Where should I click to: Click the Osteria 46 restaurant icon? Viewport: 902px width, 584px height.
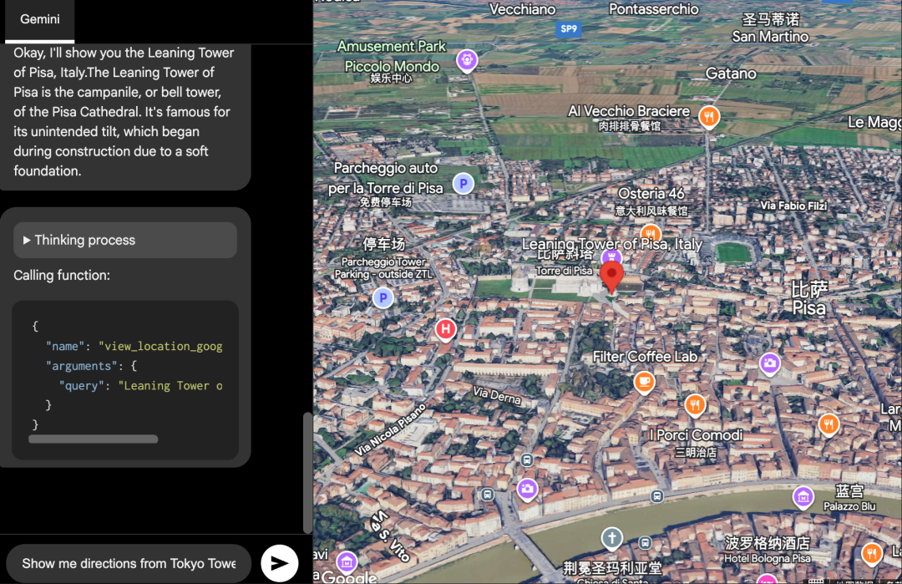651,233
